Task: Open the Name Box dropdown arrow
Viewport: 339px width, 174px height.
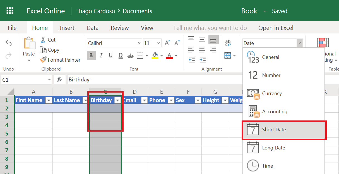Action: click(49, 80)
